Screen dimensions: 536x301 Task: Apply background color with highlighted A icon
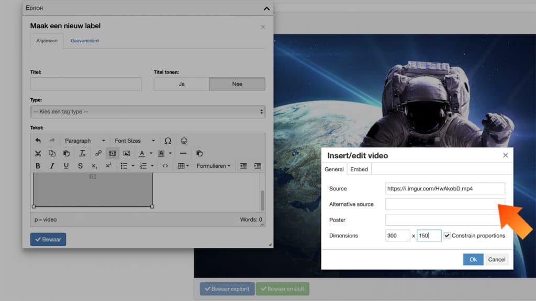[161, 153]
